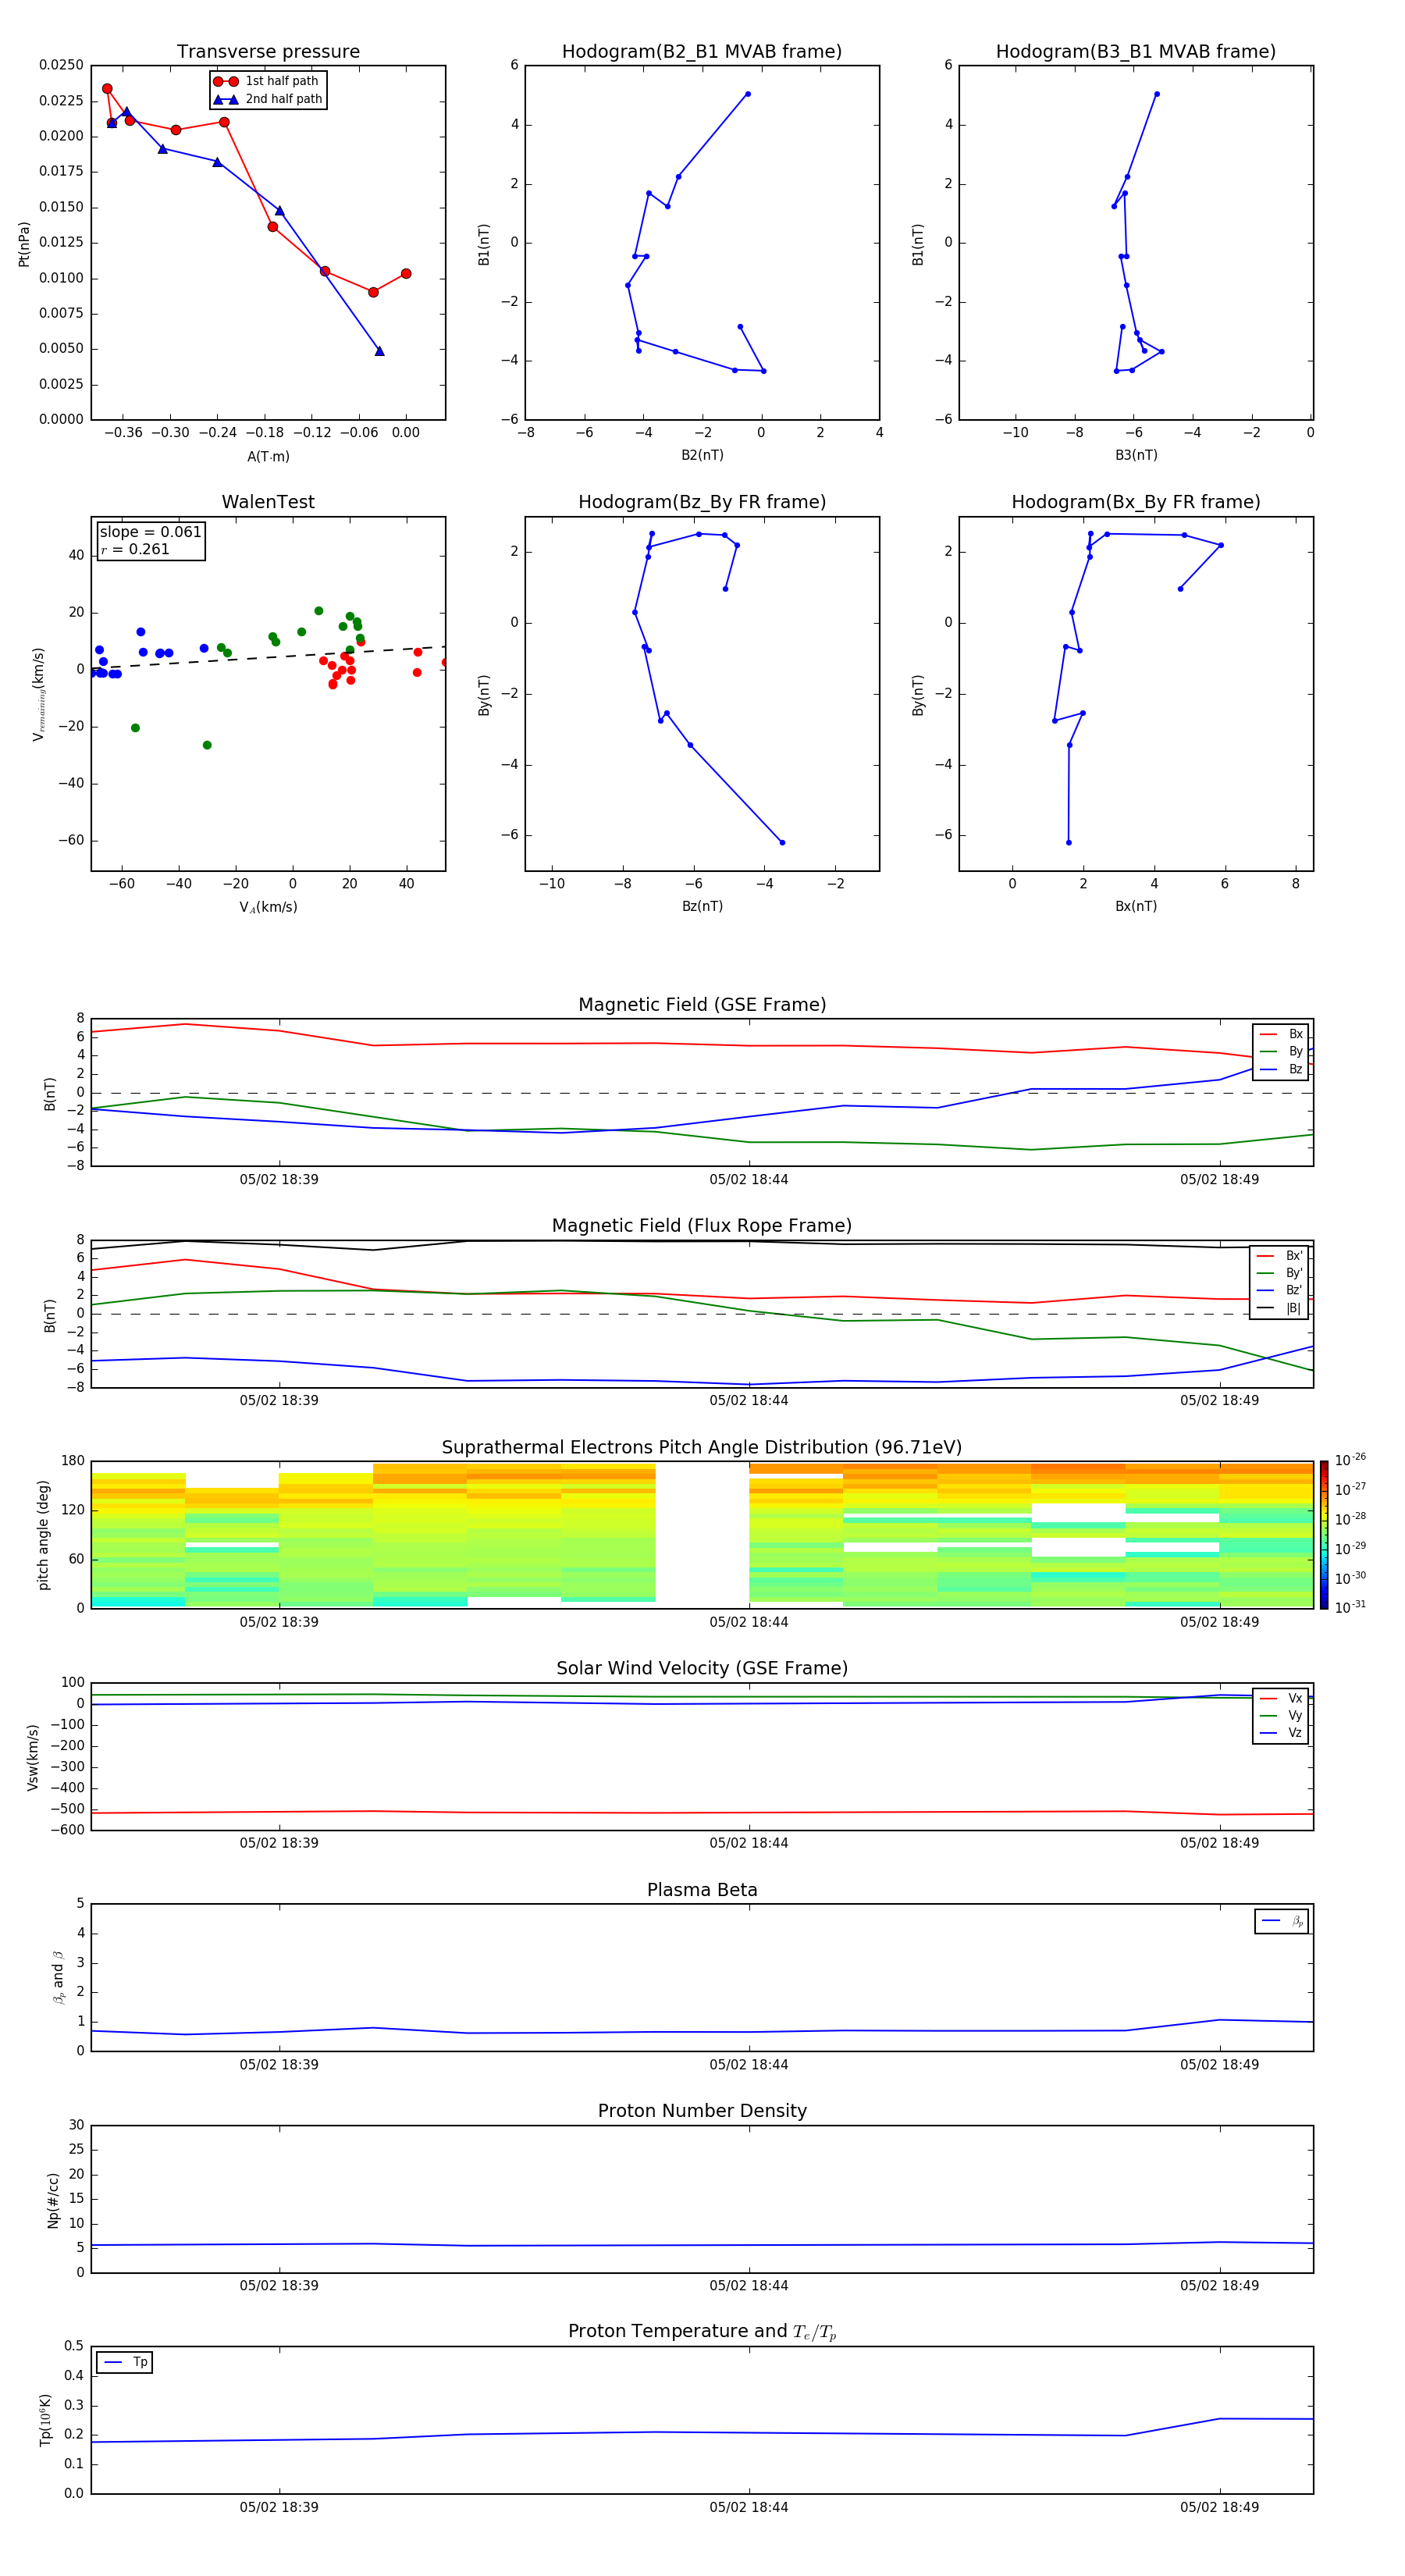Click 'Bx' in the GSE magnetic field legend
1405x2576 pixels.
[x=1295, y=1034]
